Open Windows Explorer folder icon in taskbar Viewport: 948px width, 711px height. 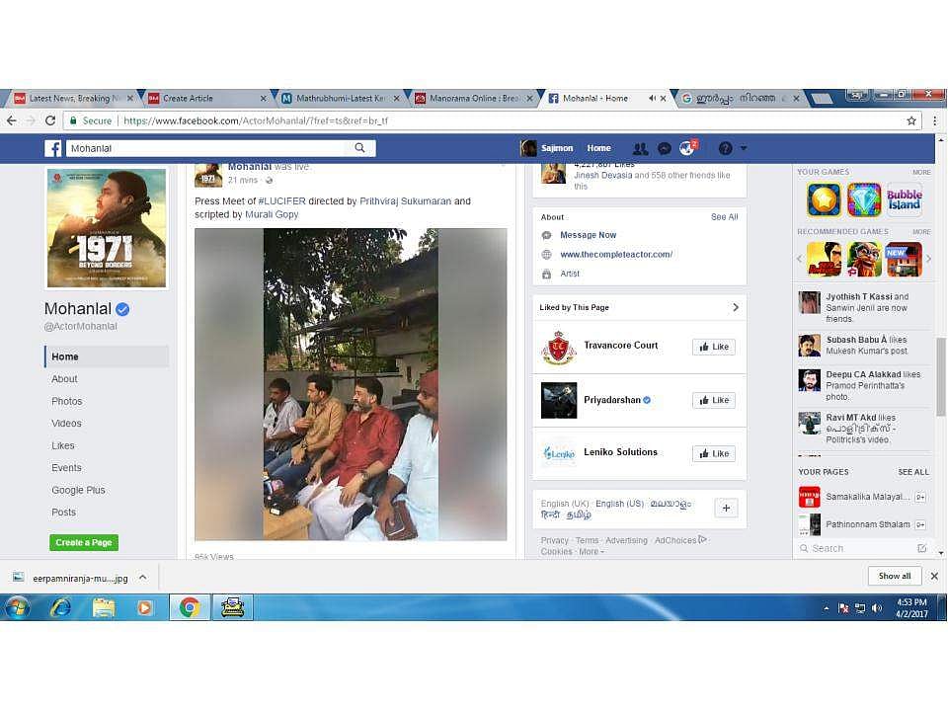104,607
